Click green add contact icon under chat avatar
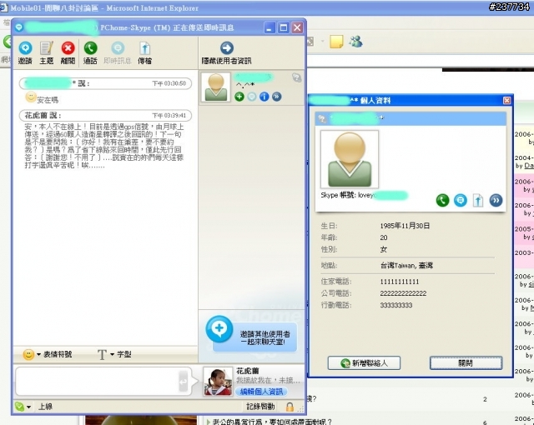534x425 pixels. coord(239,97)
